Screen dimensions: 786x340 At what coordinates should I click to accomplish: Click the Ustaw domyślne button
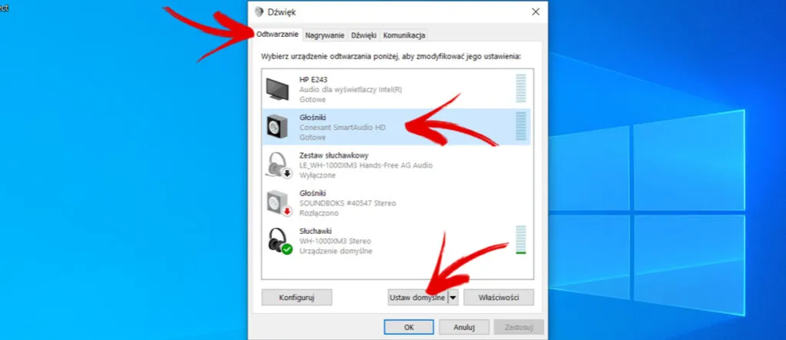point(417,298)
